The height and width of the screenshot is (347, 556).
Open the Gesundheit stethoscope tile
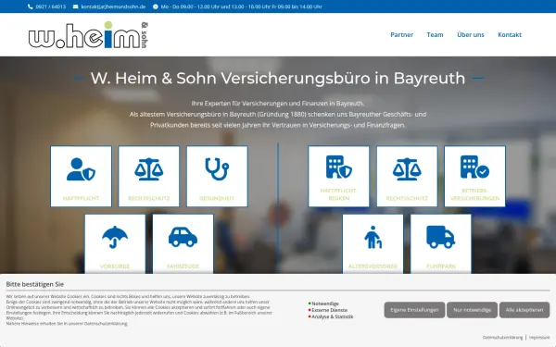pos(217,177)
